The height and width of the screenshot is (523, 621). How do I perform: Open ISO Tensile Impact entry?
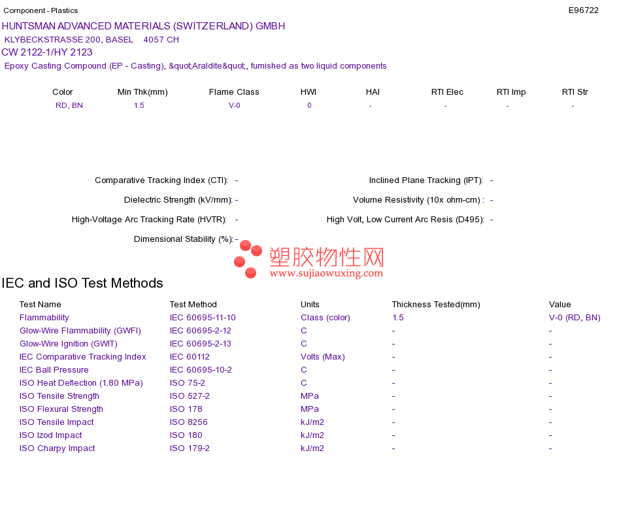57,422
